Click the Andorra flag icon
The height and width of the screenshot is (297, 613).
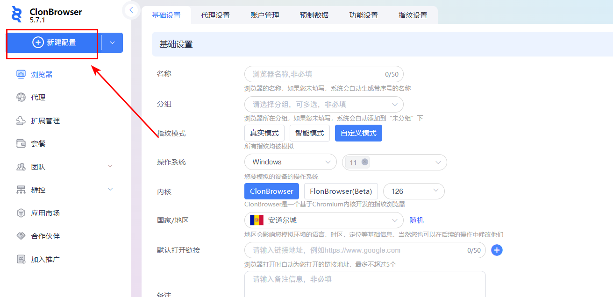[257, 220]
